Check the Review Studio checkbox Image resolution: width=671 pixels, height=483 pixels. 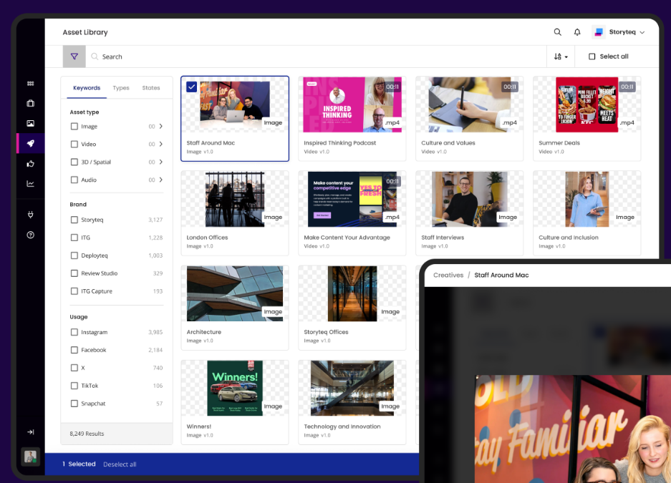(74, 273)
